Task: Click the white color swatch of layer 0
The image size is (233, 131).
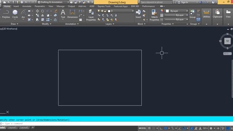Action: pyautogui.click(x=109, y=11)
